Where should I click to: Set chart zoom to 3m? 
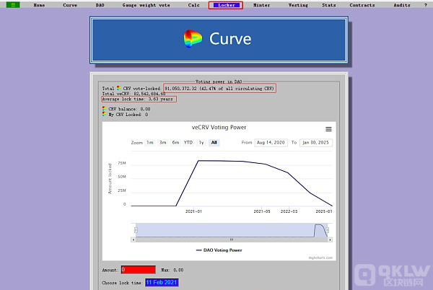[x=163, y=142]
